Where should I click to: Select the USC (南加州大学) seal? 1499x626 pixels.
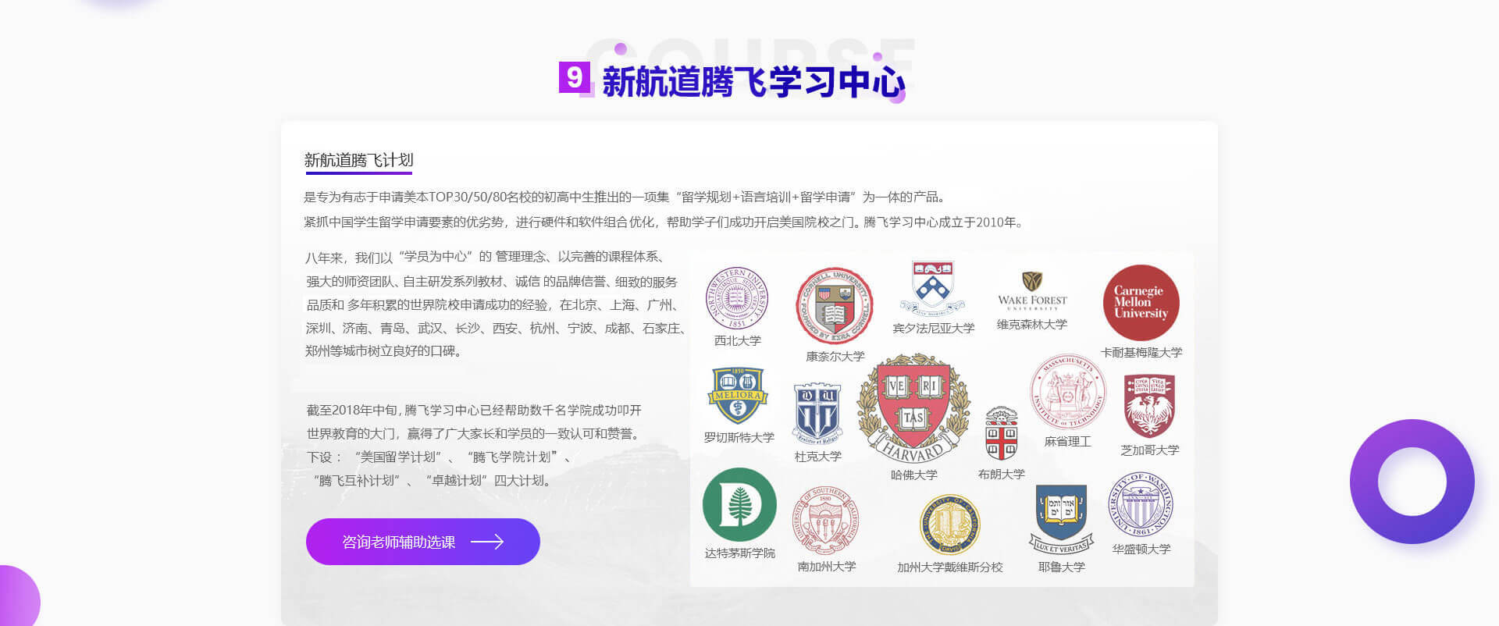click(x=826, y=519)
